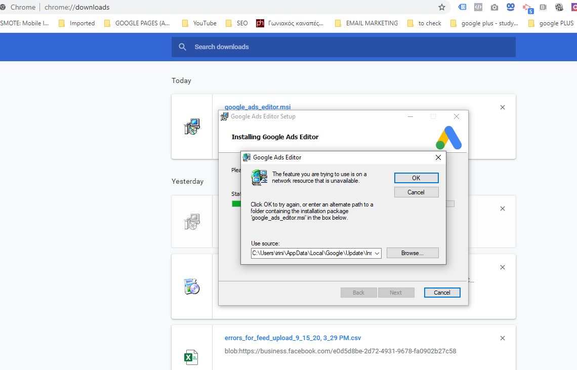Click the green installation progress bar
This screenshot has height=370, width=577.
coord(236,203)
